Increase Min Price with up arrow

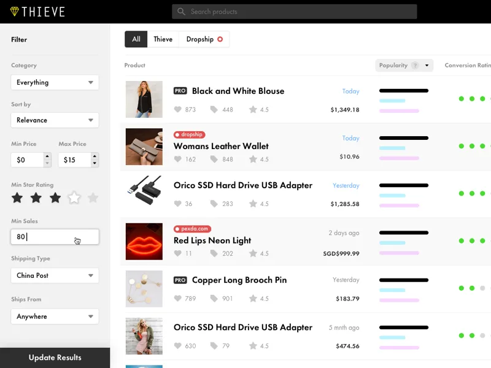pos(47,156)
